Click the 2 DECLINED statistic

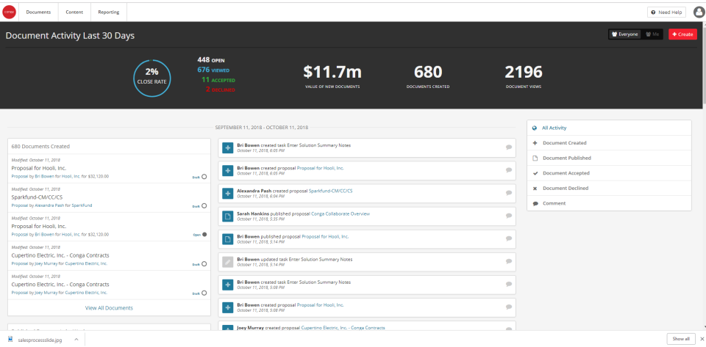(x=220, y=90)
